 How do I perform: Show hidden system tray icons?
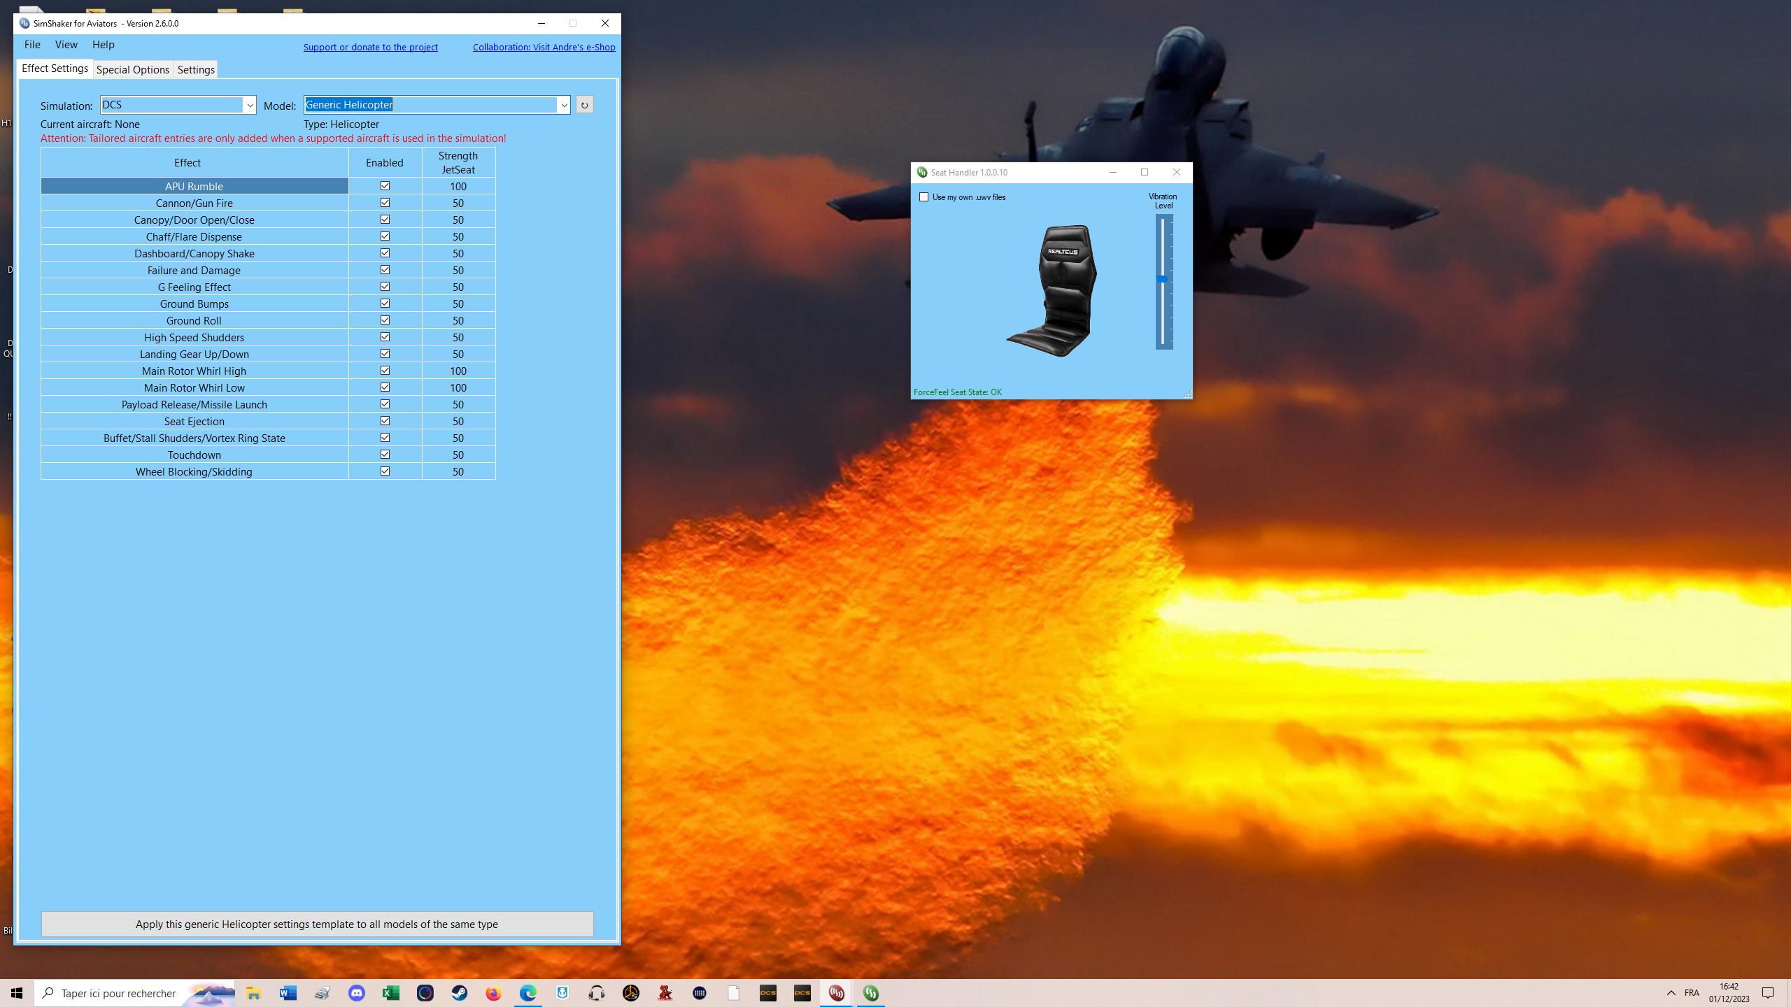1671,993
